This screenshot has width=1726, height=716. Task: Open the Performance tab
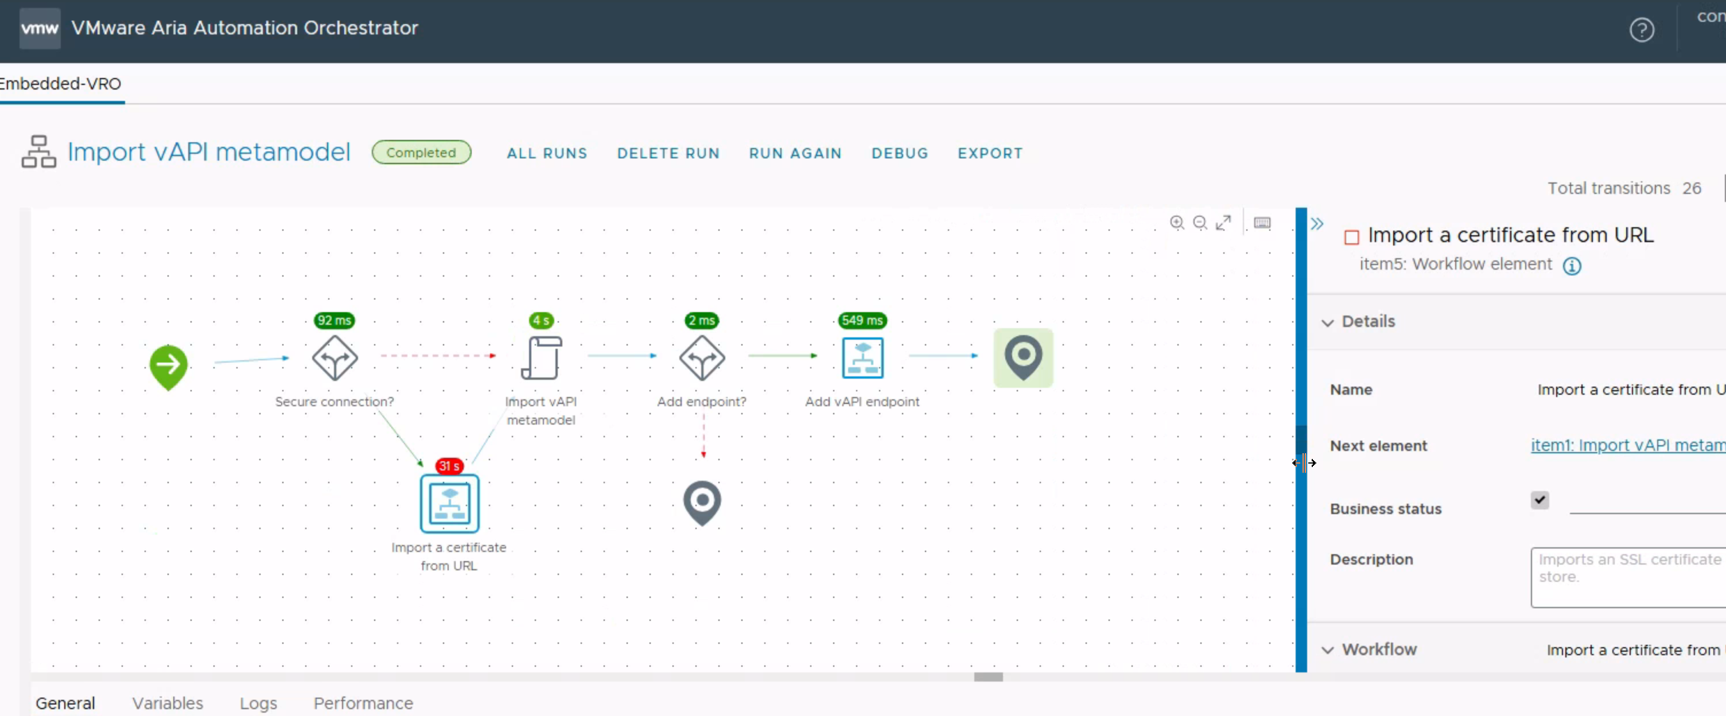(363, 703)
